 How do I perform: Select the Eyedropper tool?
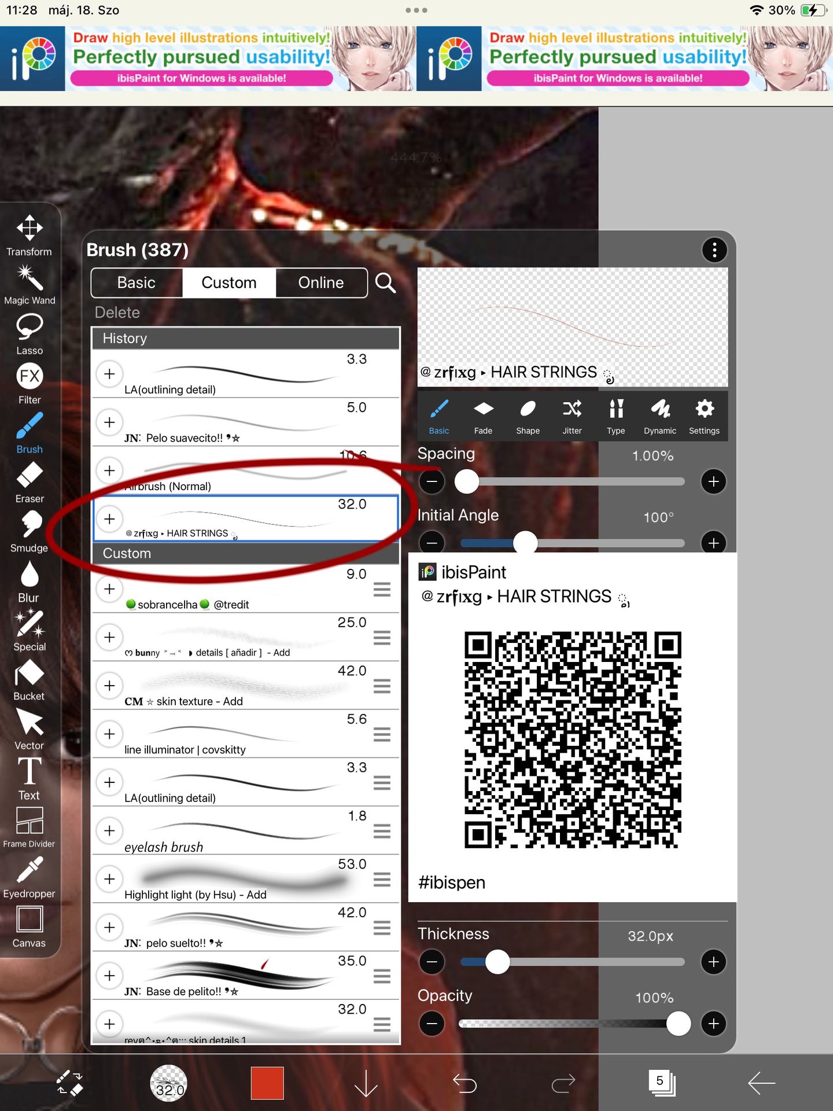coord(30,878)
